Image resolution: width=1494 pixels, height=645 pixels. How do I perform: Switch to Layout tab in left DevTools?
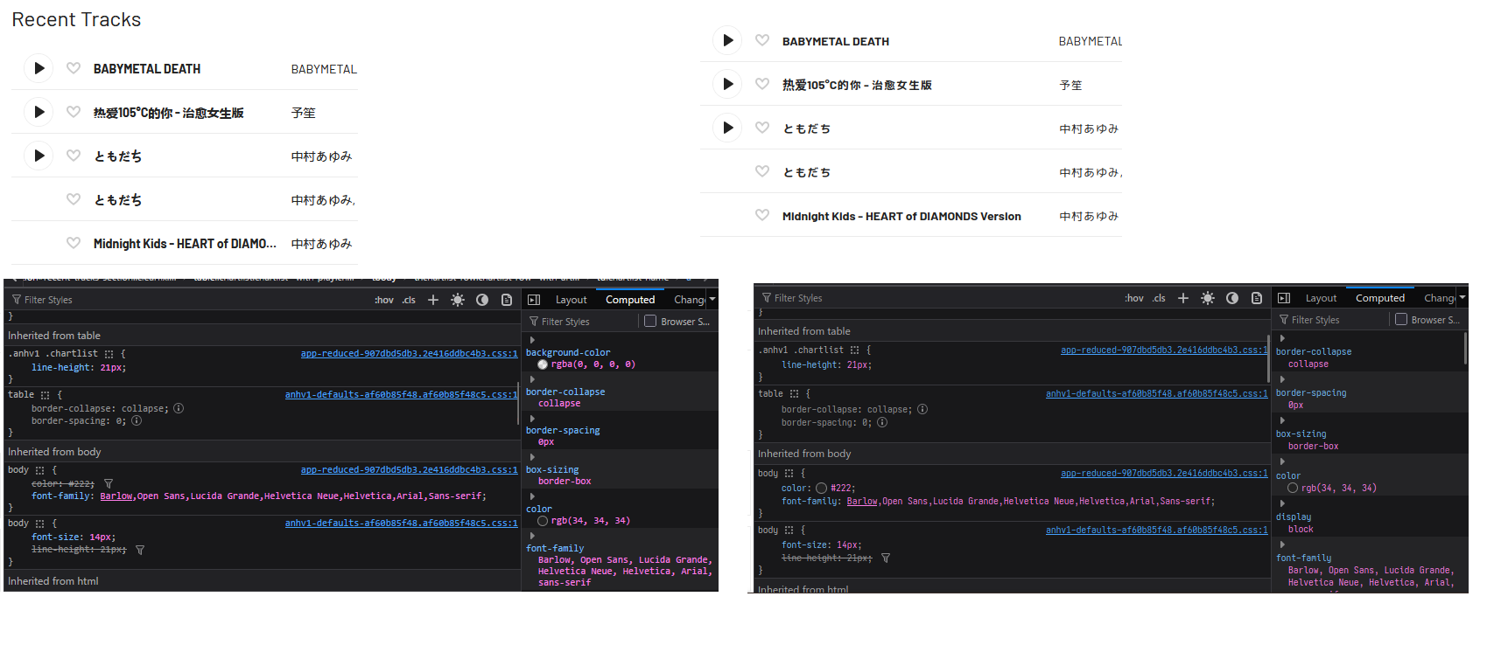[571, 300]
